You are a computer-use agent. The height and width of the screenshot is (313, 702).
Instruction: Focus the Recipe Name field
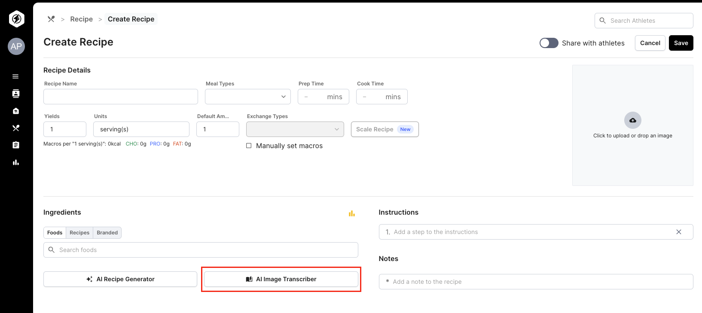tap(121, 97)
